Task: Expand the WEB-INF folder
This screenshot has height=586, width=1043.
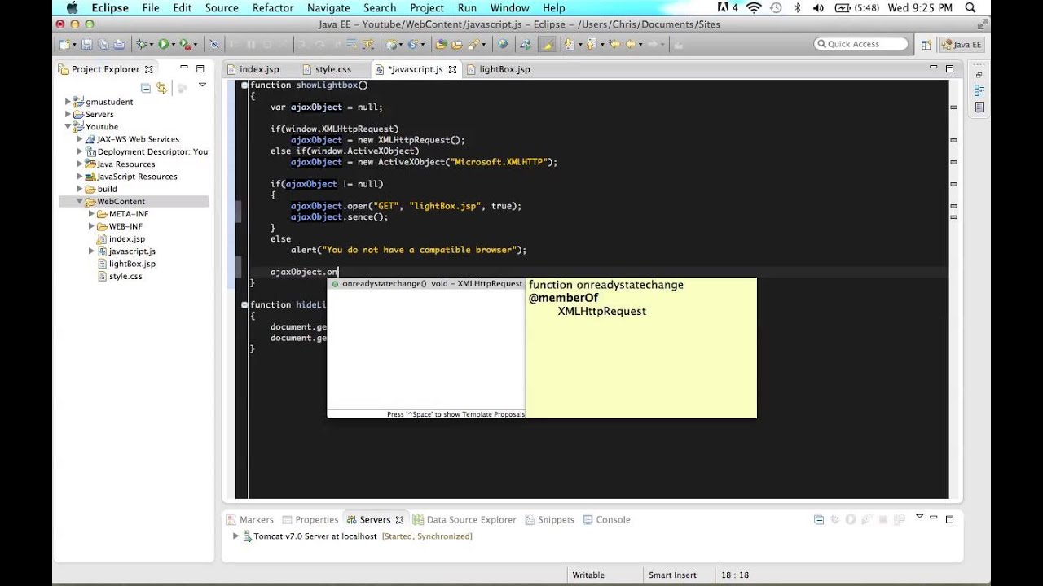Action: click(91, 226)
